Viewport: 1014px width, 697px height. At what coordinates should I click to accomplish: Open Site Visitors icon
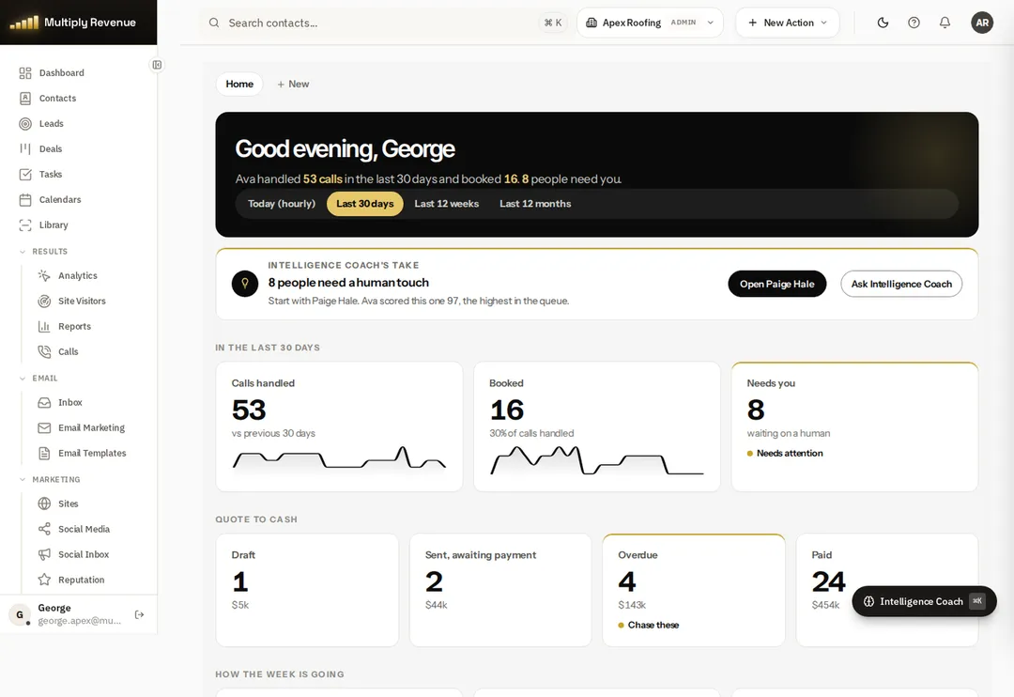pos(44,301)
